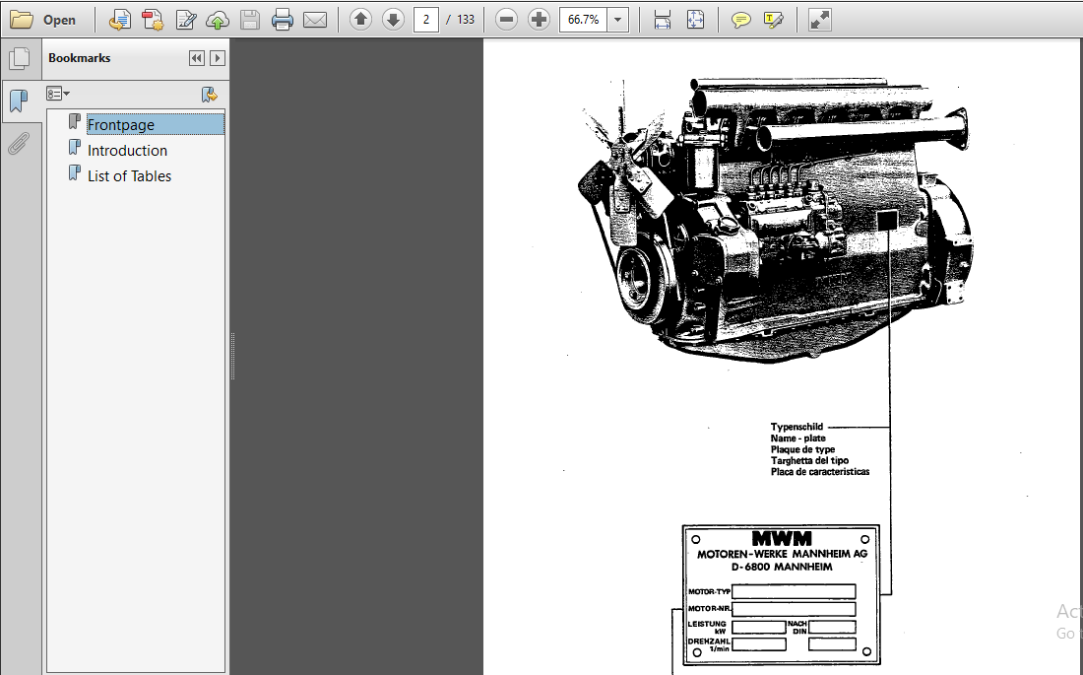1083x675 pixels.
Task: Click the 'Placa de caracteristicas' text
Action: 820,472
